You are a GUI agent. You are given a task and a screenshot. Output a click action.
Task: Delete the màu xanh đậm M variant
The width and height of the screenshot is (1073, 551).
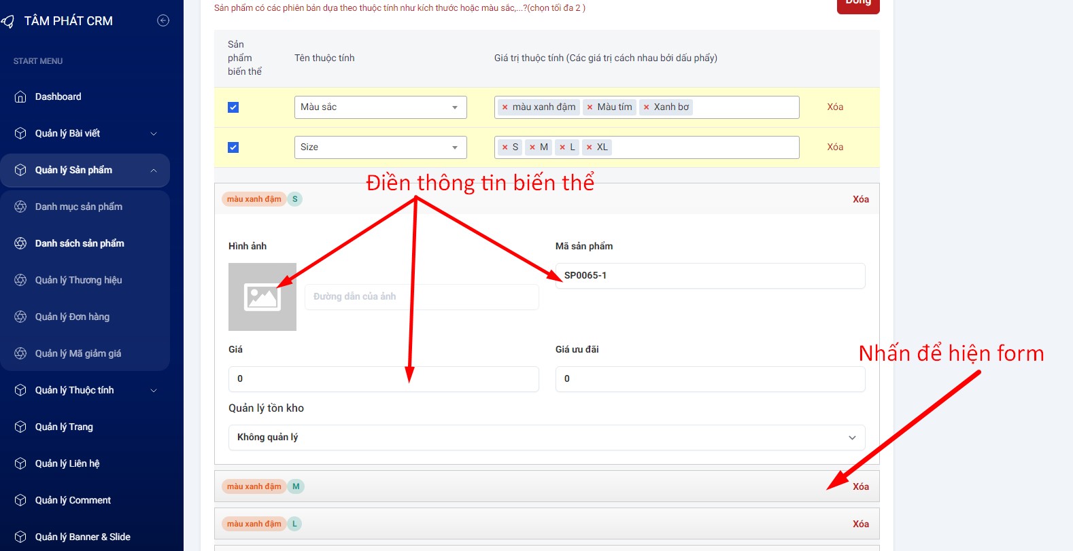click(860, 486)
